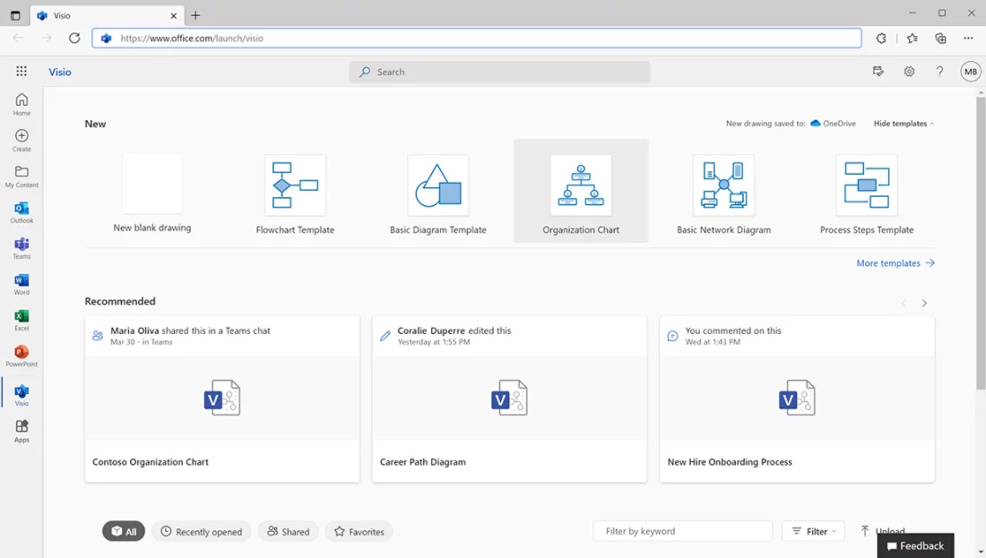Image resolution: width=986 pixels, height=558 pixels.
Task: Click the OneDrive save location link
Action: tap(834, 124)
